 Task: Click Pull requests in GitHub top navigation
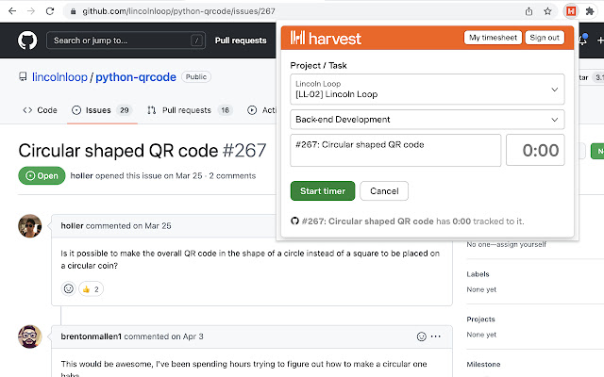point(241,41)
